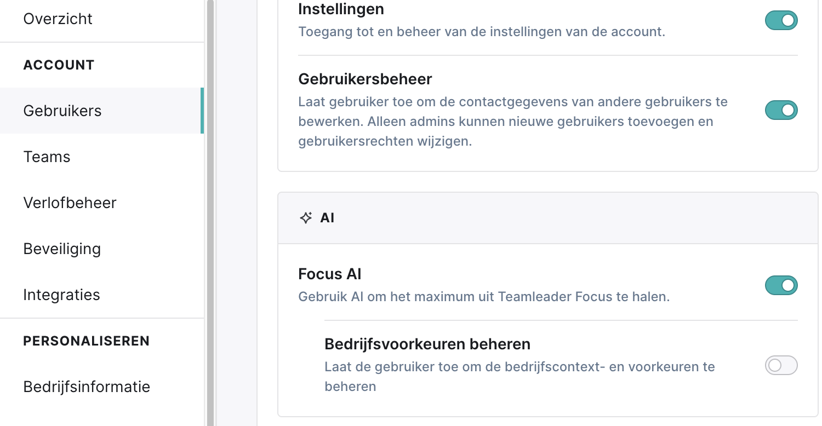
Task: Click description 'Laat de gebruiker toe om de bedrijfscontext'
Action: click(x=520, y=377)
